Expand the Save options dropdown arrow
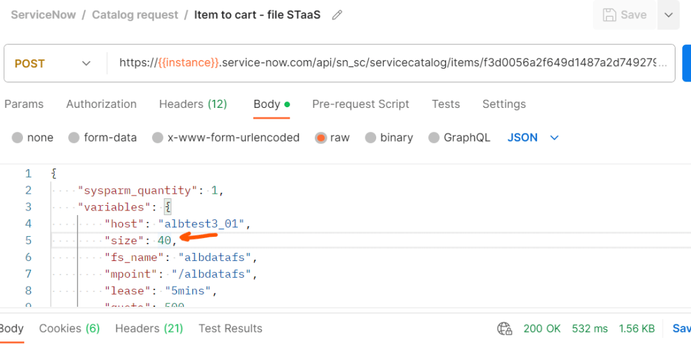Screen dimensions: 691x344 point(668,15)
